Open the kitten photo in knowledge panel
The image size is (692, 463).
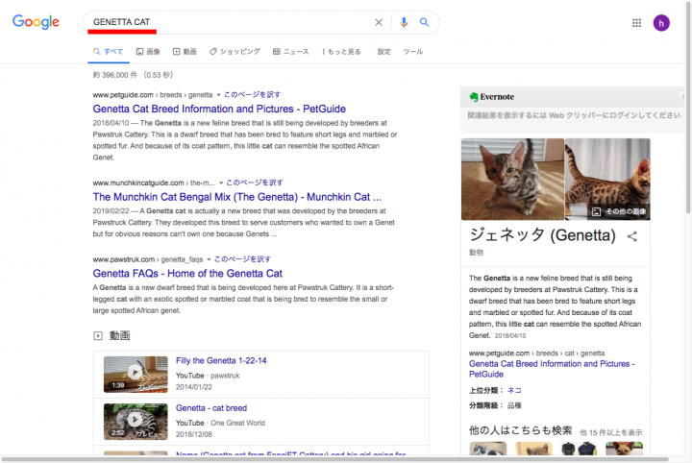[x=512, y=179]
